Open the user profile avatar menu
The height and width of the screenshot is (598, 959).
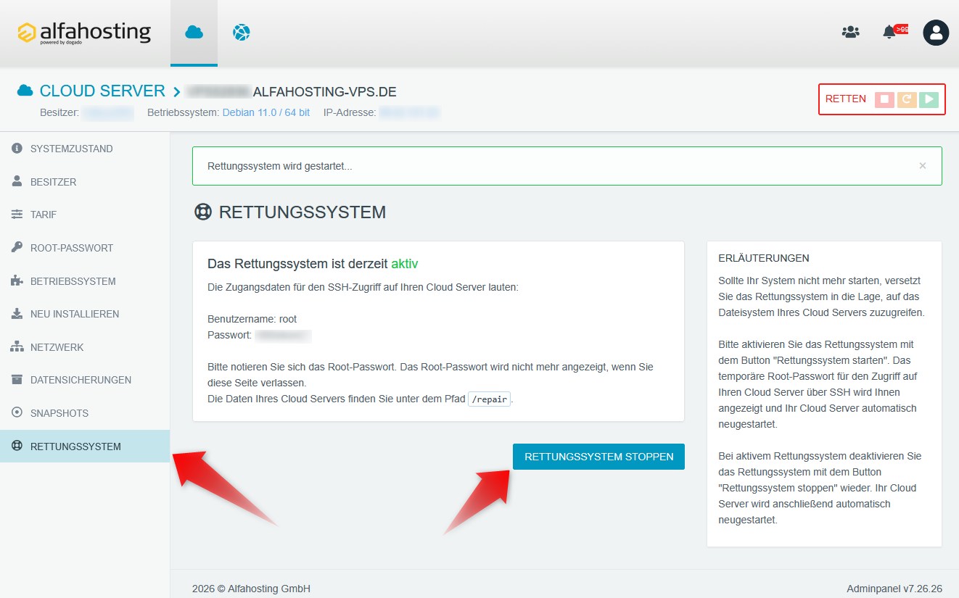936,32
